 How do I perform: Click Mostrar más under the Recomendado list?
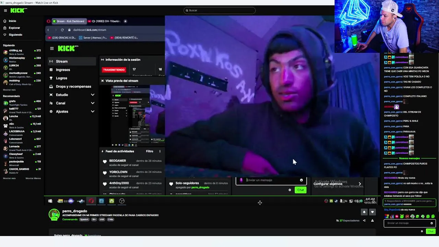click(x=9, y=178)
